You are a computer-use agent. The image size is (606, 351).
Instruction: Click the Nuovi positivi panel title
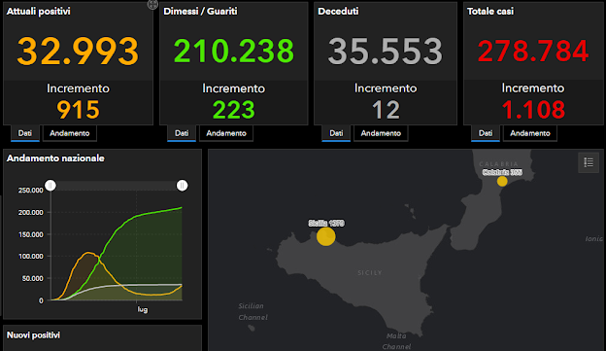pyautogui.click(x=33, y=335)
